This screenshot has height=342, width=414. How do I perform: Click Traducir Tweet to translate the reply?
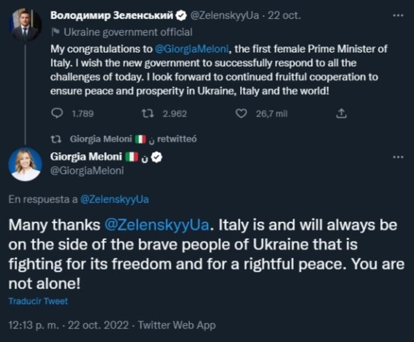coord(38,302)
